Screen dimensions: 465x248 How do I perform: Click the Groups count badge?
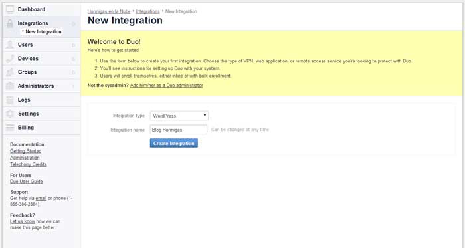pos(73,72)
